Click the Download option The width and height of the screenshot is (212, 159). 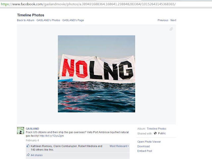pyautogui.click(x=143, y=146)
